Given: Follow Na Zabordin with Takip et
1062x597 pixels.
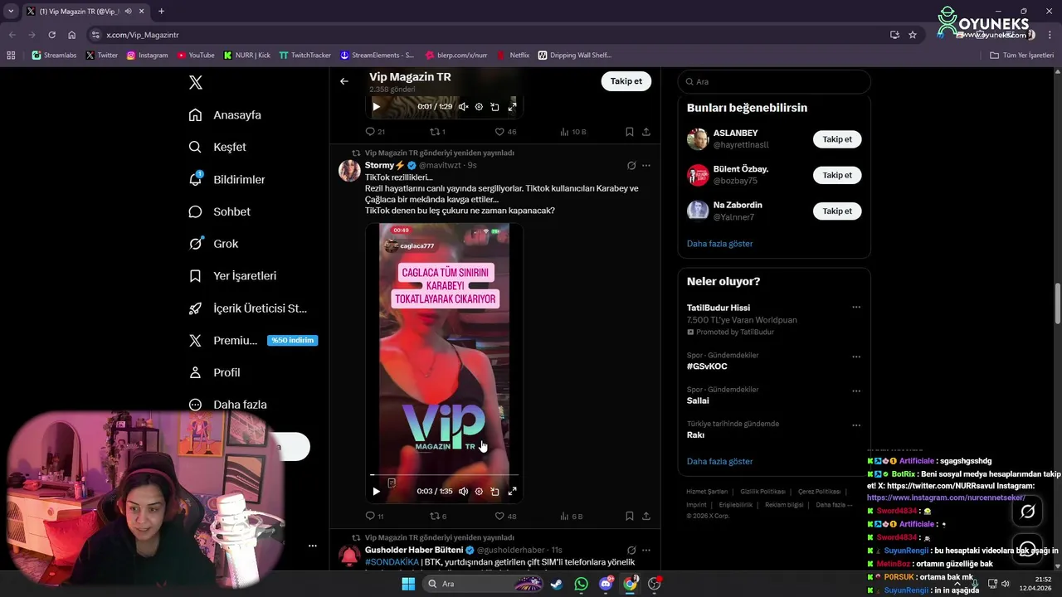Looking at the screenshot, I should pyautogui.click(x=837, y=211).
